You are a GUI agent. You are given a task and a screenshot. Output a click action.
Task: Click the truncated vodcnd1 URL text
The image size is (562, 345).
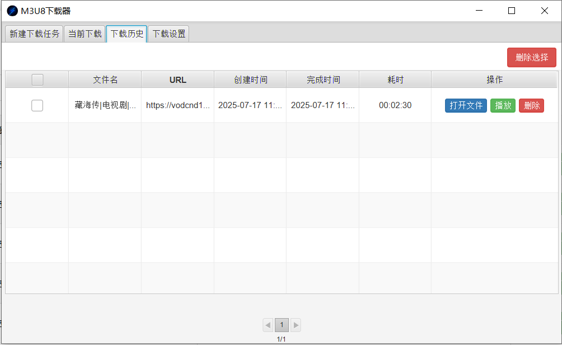tap(177, 105)
